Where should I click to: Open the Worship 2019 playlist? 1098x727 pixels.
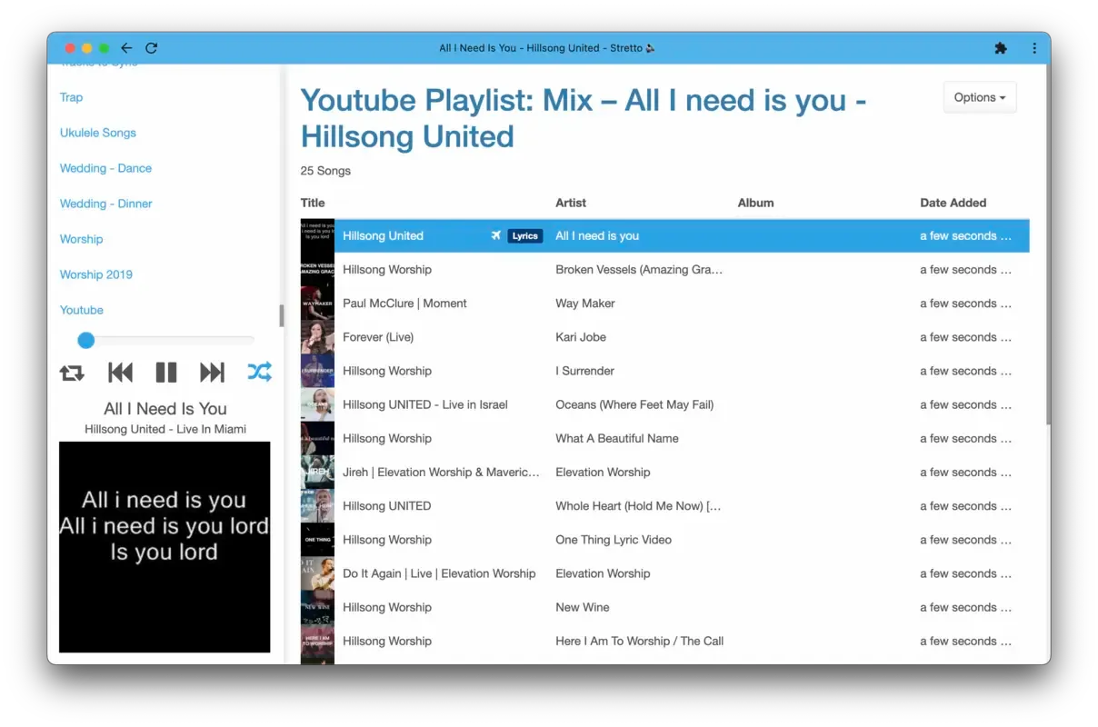[x=96, y=274]
